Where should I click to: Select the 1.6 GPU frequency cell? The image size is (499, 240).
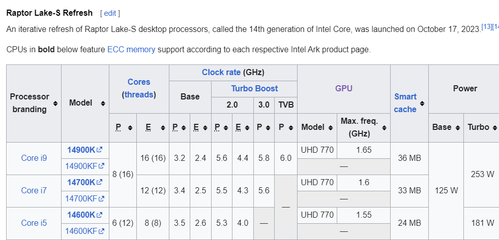(363, 182)
